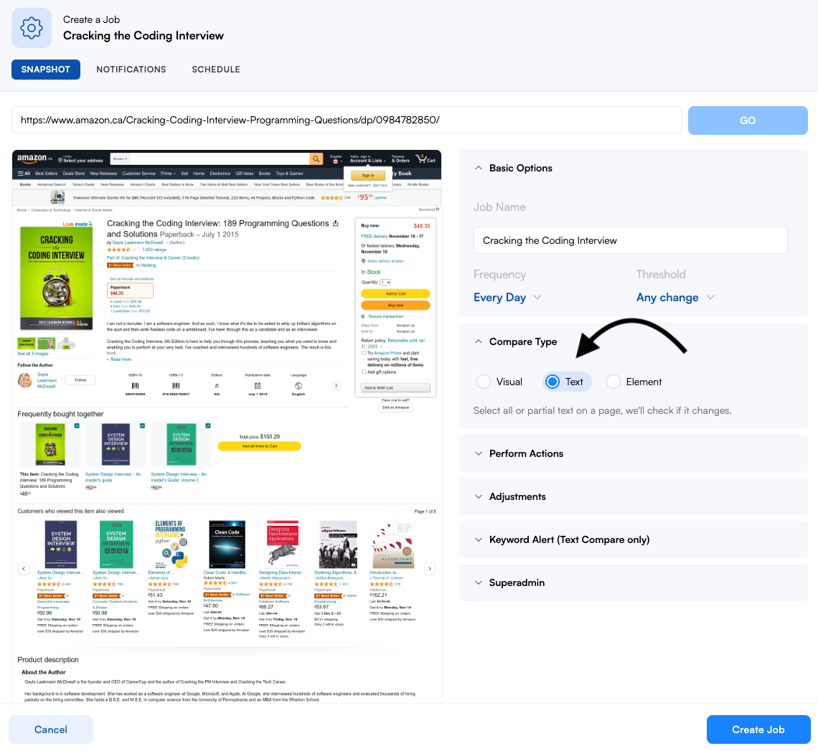Click the Create Job button
The image size is (818, 751).
pos(758,729)
